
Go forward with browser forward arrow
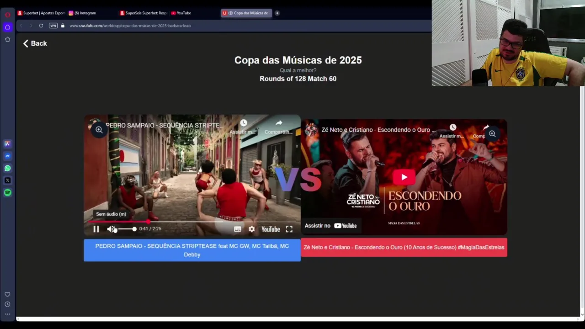31,26
